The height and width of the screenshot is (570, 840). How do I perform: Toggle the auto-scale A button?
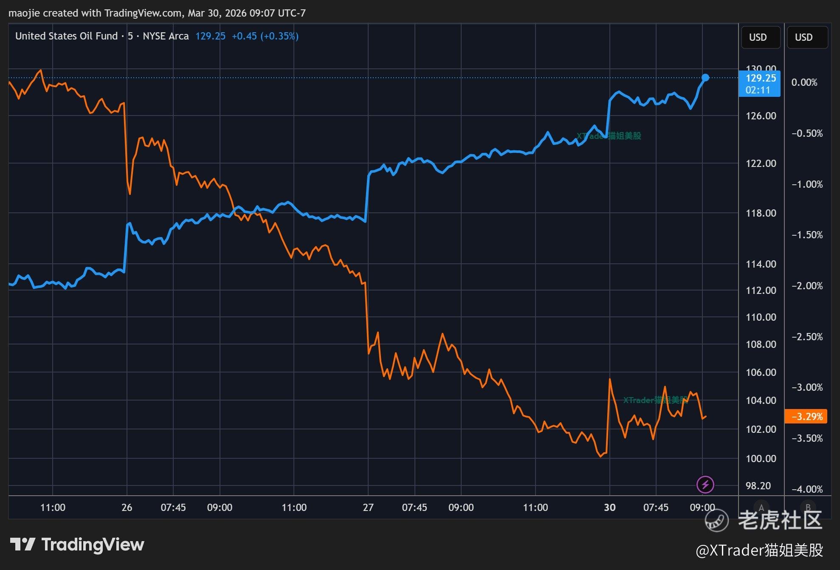(761, 507)
